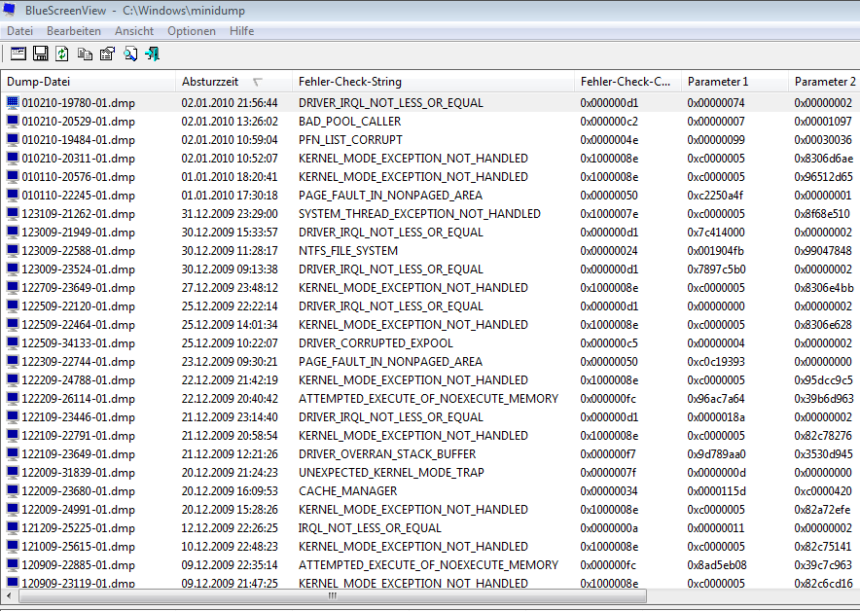Select crash time 22.12.2009 20:40:42
Screen dimensions: 860x611
click(230, 399)
